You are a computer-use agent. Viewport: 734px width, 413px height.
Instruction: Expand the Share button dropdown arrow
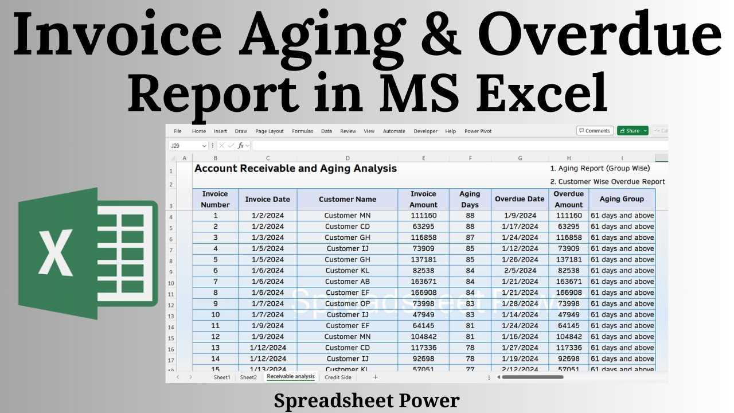click(x=645, y=131)
